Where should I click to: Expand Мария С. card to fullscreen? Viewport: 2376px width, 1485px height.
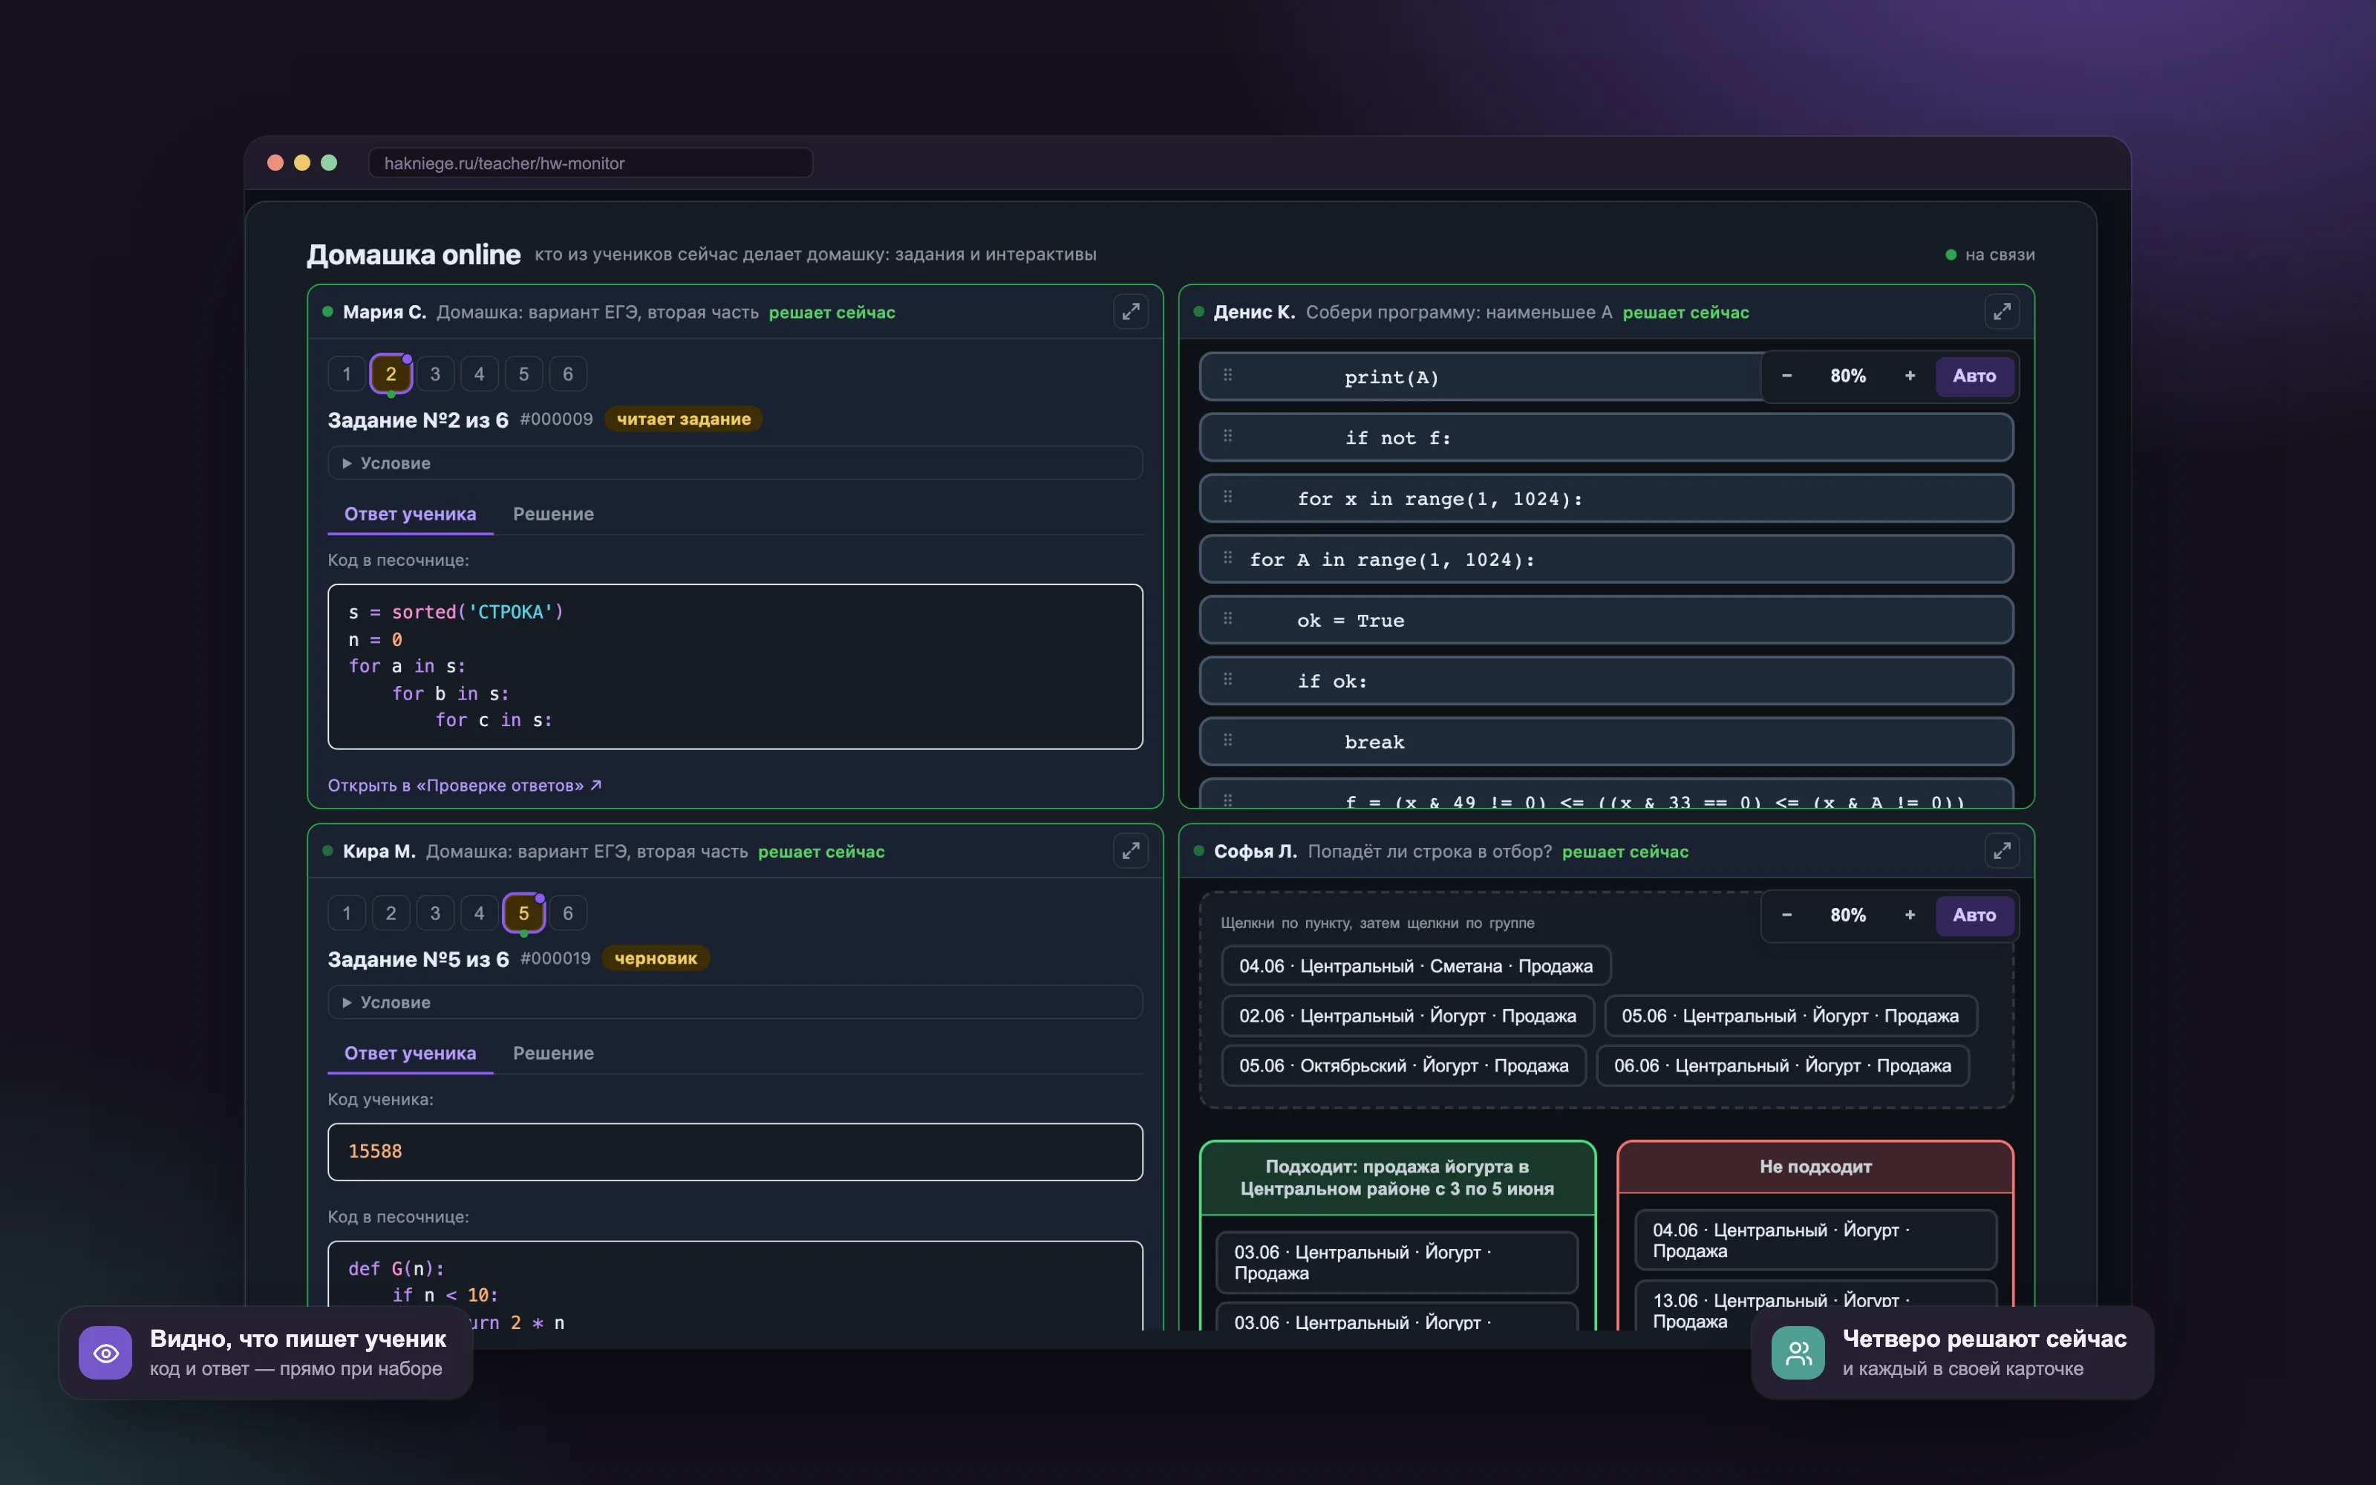[x=1131, y=311]
